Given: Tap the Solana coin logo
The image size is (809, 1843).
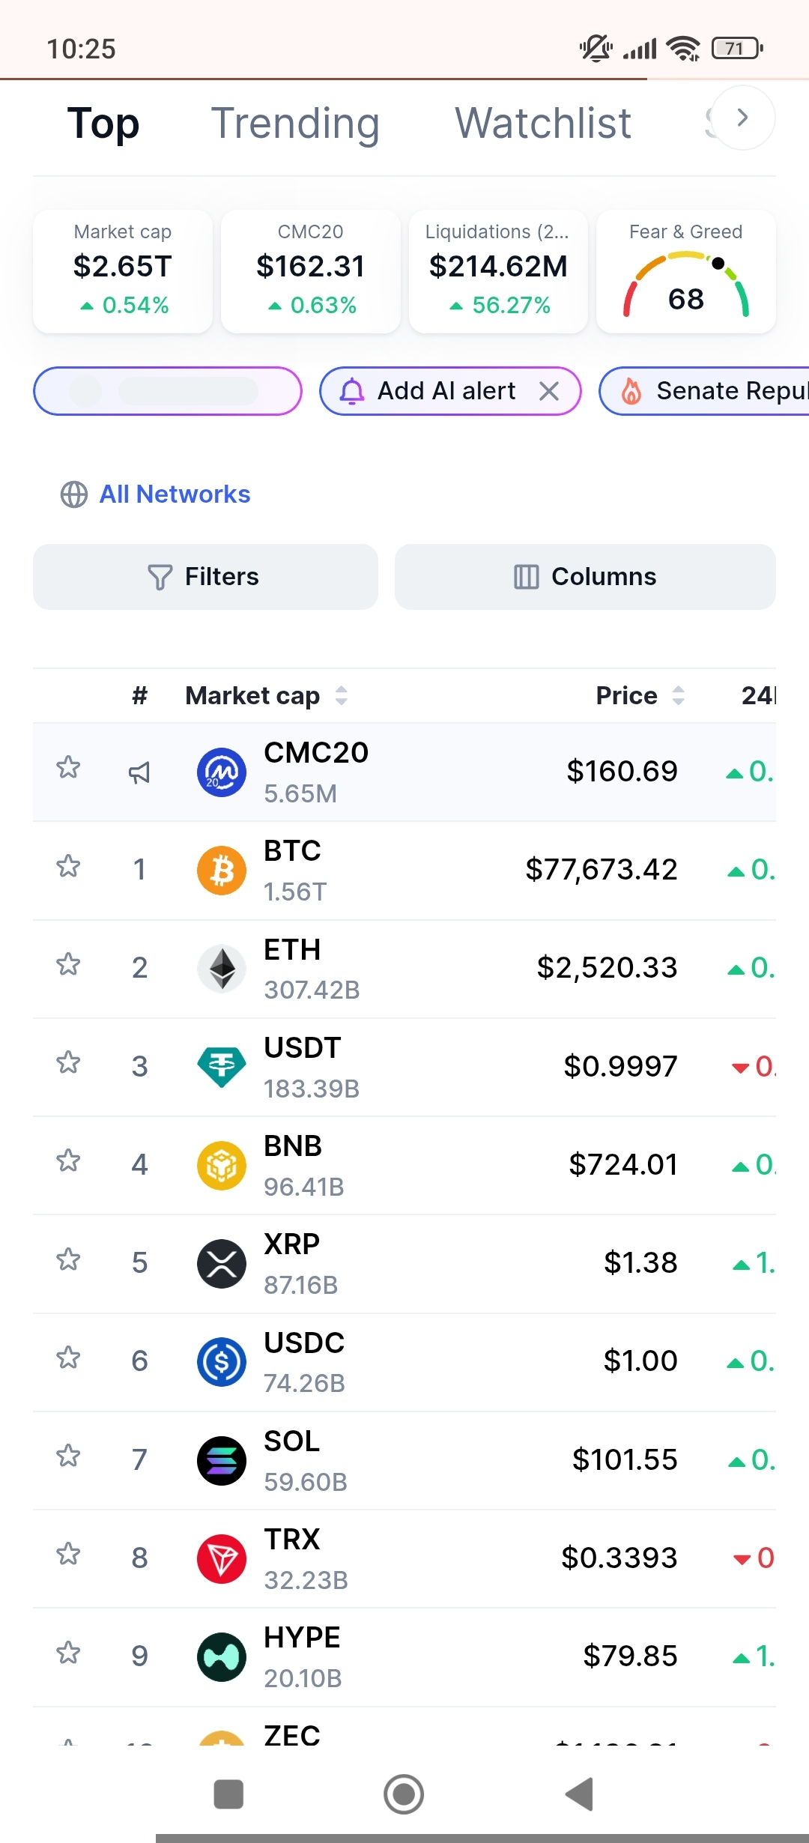Looking at the screenshot, I should click(x=222, y=1460).
